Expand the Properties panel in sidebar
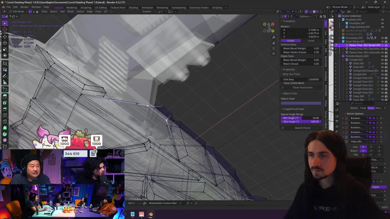Viewport: 390px width, 219px height. (x=289, y=70)
